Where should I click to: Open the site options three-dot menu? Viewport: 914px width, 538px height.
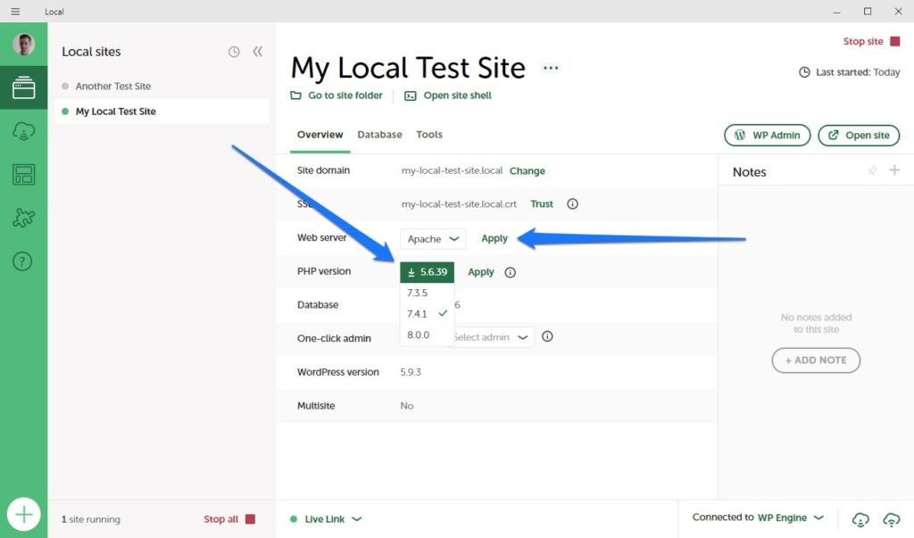(551, 68)
